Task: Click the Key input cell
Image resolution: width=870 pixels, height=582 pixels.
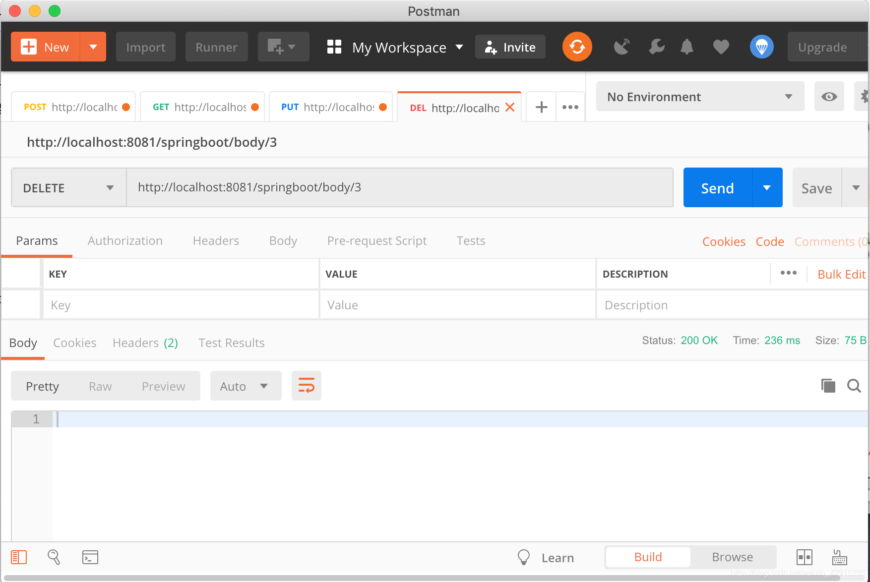Action: tap(181, 305)
